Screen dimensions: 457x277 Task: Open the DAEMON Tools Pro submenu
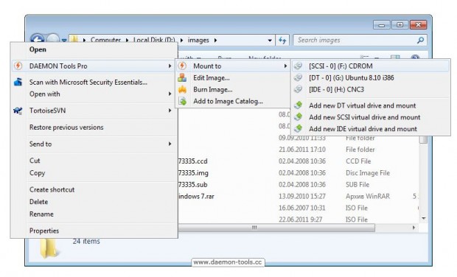click(x=94, y=66)
